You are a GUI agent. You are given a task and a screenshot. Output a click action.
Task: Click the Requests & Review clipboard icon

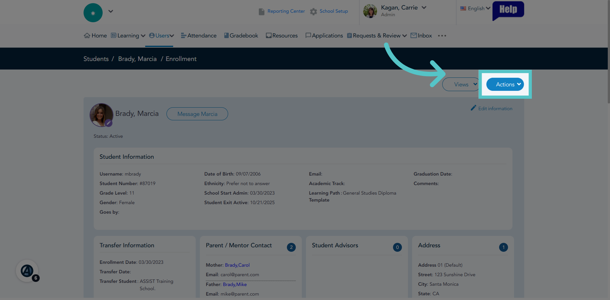(x=349, y=36)
